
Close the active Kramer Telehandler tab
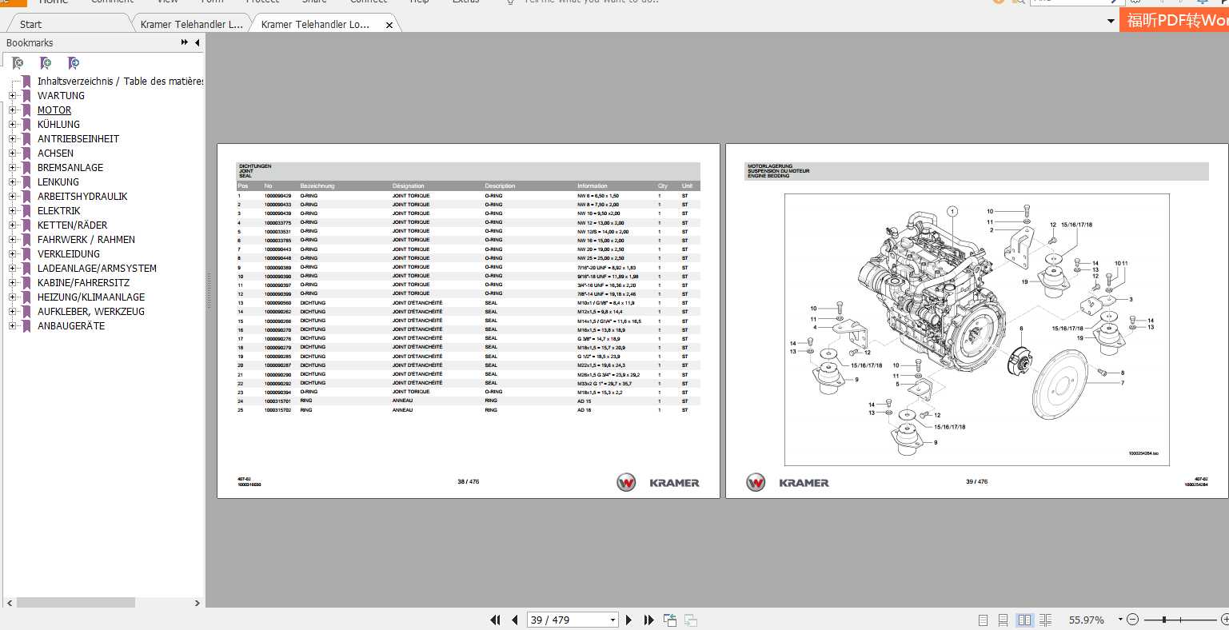[x=389, y=25]
